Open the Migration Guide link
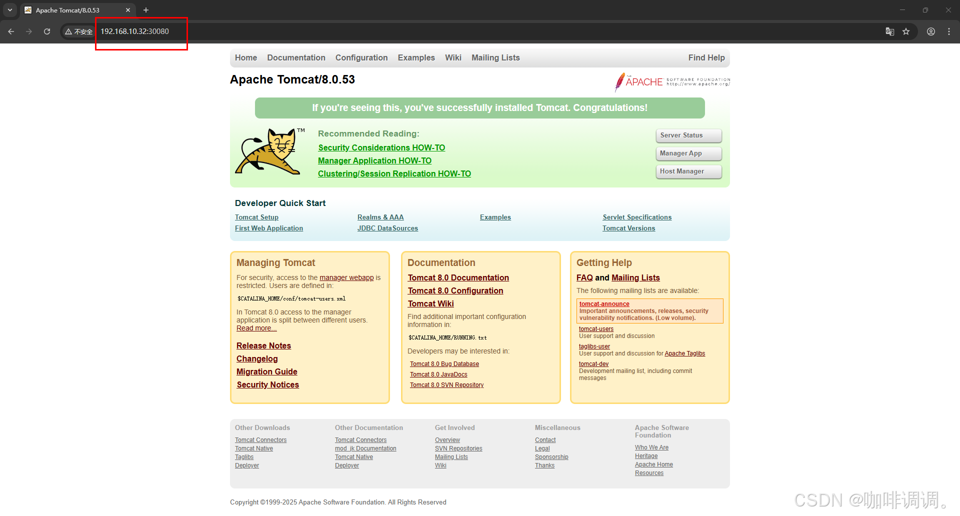This screenshot has height=516, width=960. coord(267,372)
